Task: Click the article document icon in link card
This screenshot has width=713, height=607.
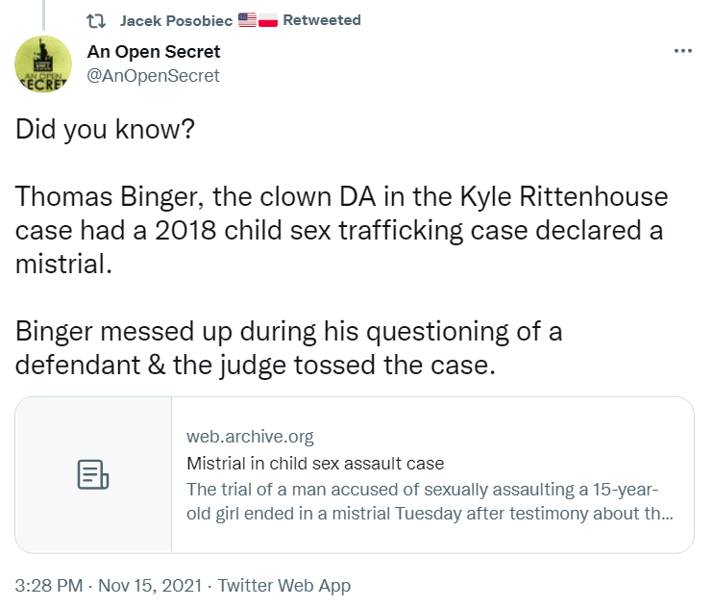Action: coord(93,474)
